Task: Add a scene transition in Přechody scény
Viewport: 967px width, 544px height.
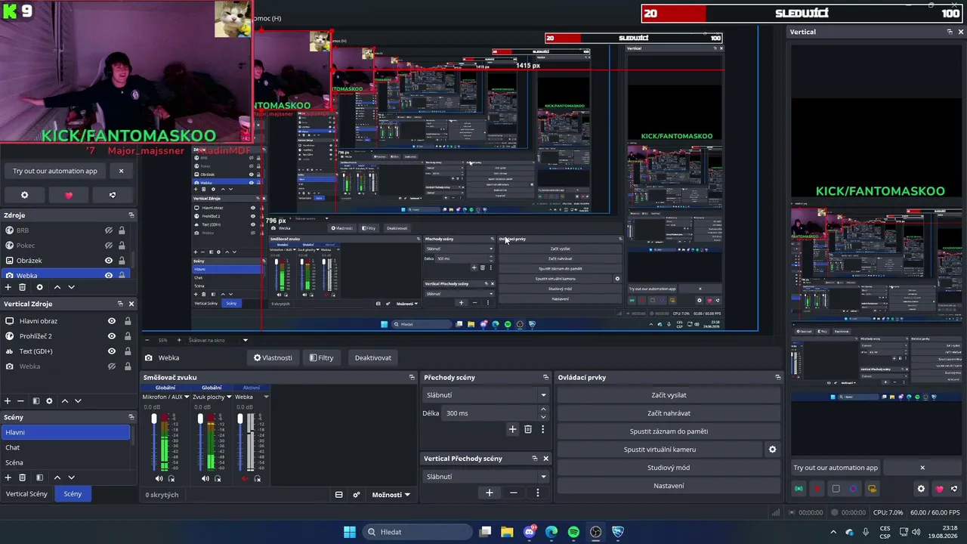Action: tap(512, 429)
